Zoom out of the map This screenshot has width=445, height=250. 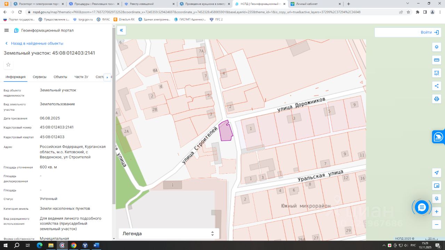[437, 225]
